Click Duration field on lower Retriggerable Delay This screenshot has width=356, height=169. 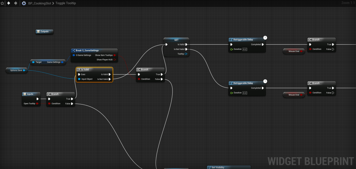point(245,93)
